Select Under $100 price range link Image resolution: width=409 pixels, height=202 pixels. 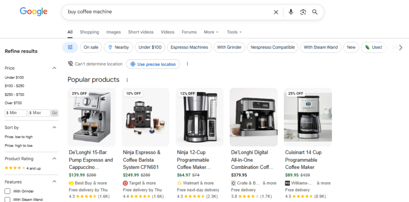[14, 78]
